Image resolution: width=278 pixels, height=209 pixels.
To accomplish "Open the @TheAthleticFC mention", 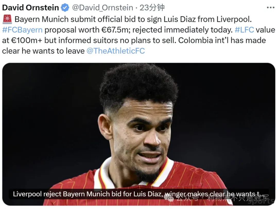I will tap(116, 51).
